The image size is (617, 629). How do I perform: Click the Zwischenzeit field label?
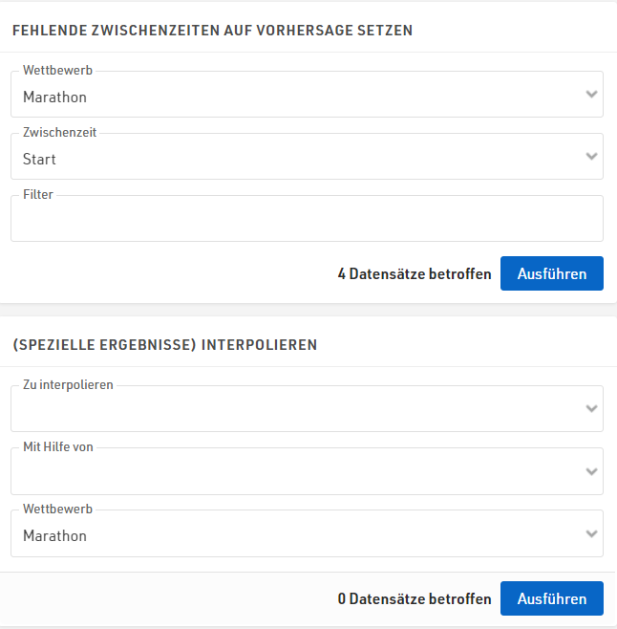tap(59, 133)
